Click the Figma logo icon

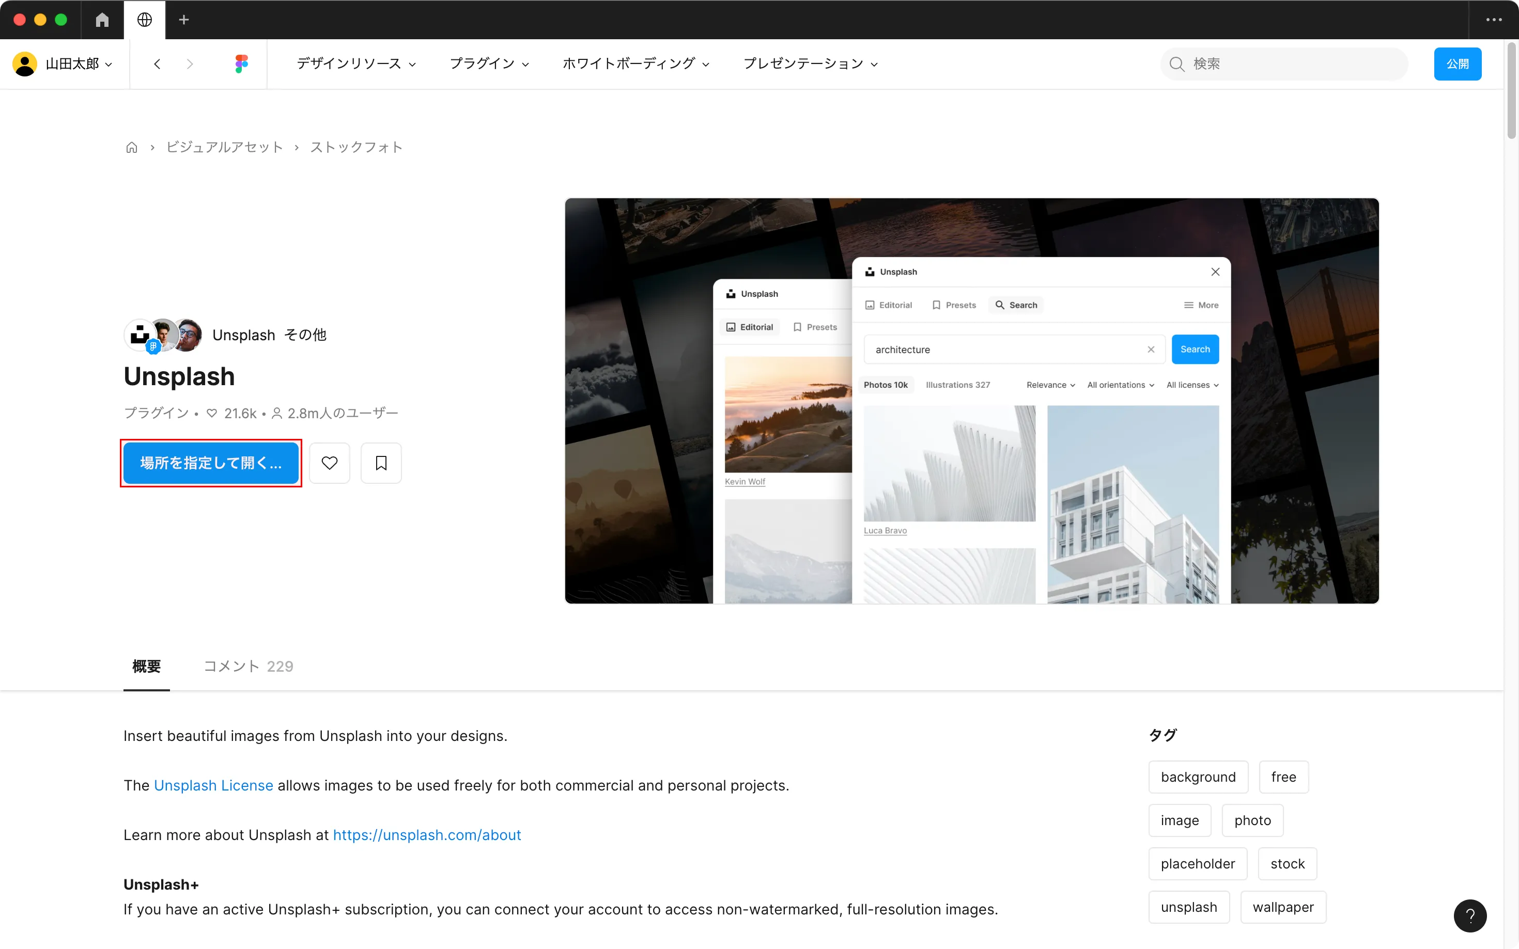(242, 64)
